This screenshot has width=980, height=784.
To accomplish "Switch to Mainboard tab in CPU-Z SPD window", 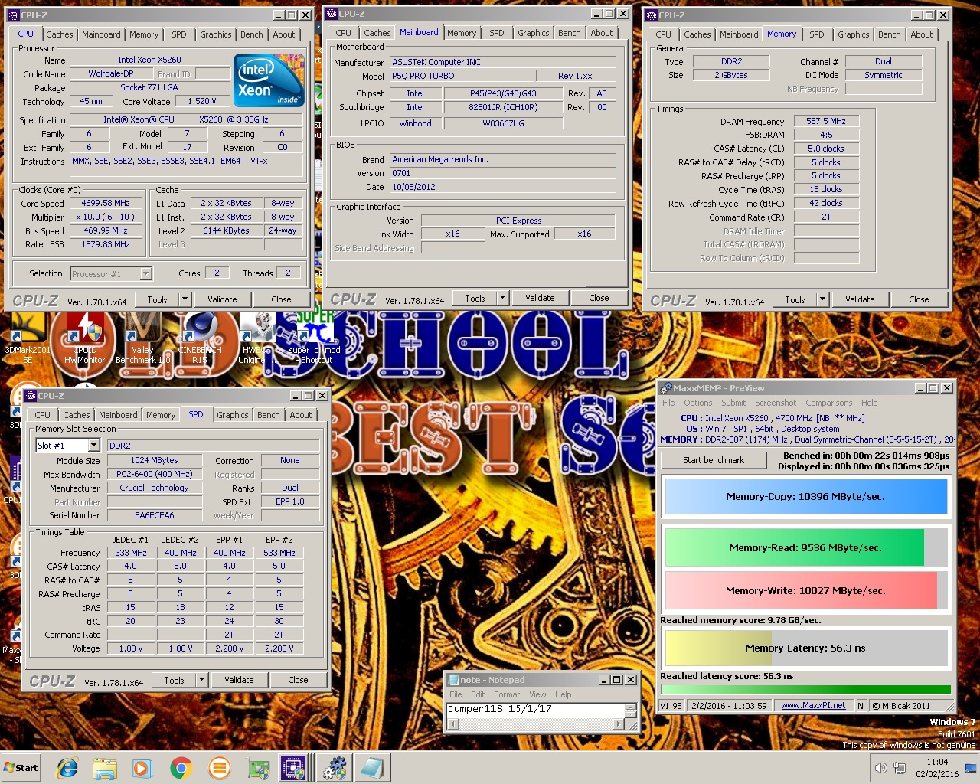I will point(118,415).
